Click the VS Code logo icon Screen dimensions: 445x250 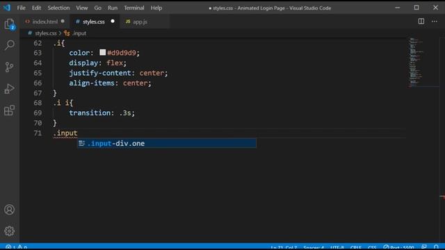pos(7,8)
